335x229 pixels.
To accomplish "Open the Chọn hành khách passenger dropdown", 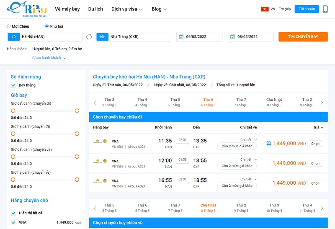I will [x=49, y=58].
